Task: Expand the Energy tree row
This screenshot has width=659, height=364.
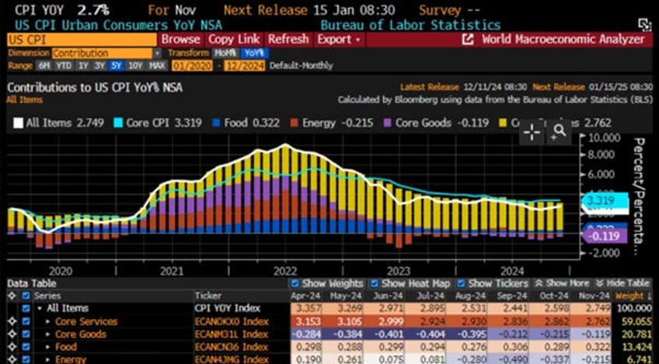Action: pos(48,360)
